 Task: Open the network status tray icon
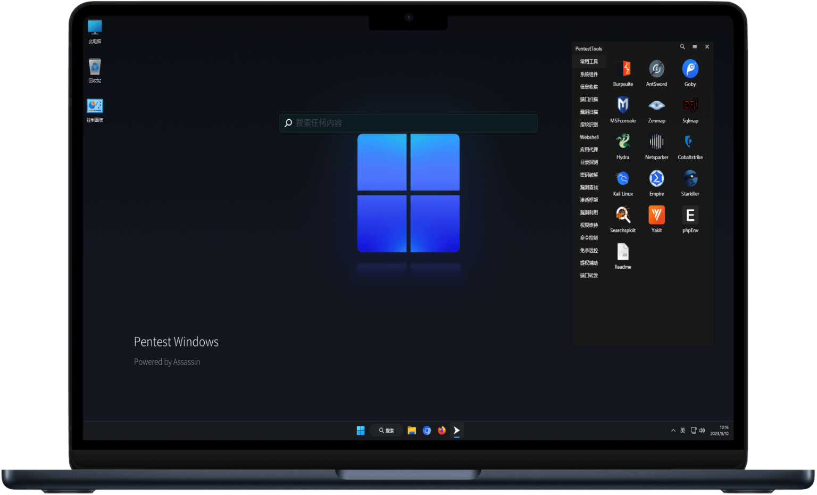coord(694,431)
